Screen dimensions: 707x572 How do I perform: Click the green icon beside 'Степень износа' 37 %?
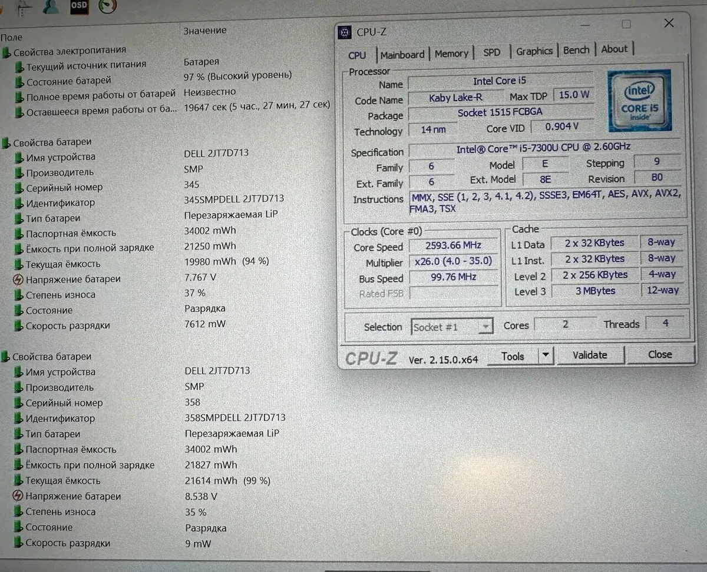(19, 295)
